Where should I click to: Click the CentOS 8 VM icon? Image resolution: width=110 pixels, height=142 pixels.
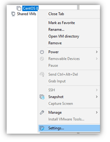point(19,8)
